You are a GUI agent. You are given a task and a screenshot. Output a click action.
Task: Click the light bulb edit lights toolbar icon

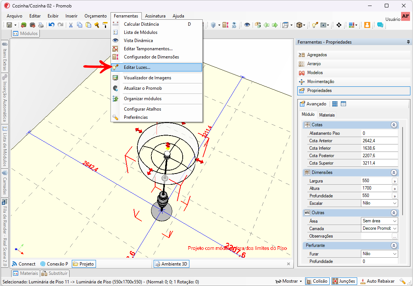coord(314,25)
